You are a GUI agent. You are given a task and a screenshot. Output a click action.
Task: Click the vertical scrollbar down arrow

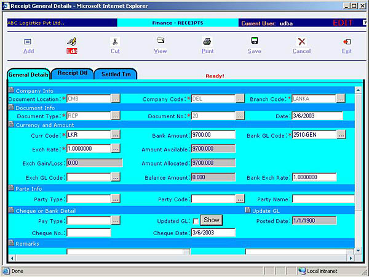tap(358, 251)
